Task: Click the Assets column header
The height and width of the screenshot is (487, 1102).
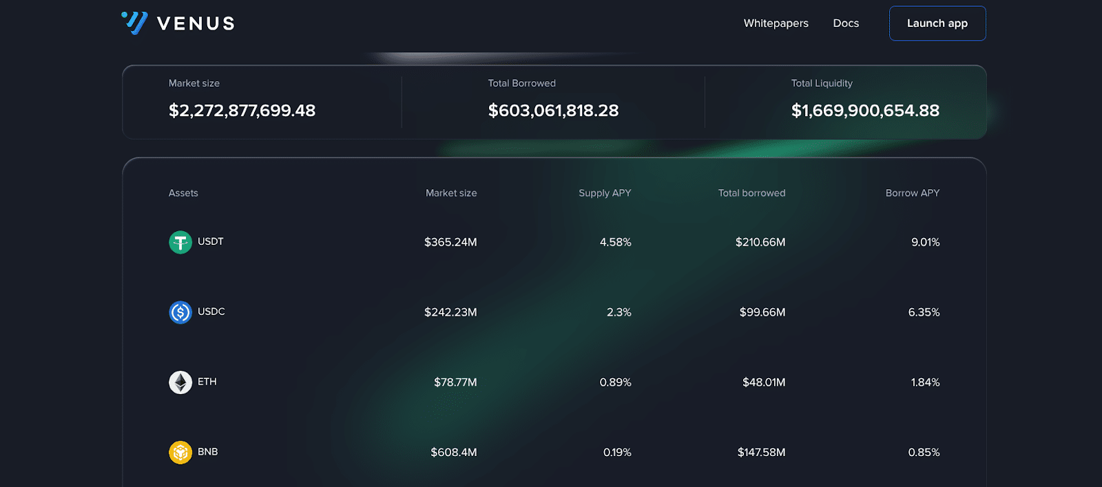Action: [x=183, y=193]
